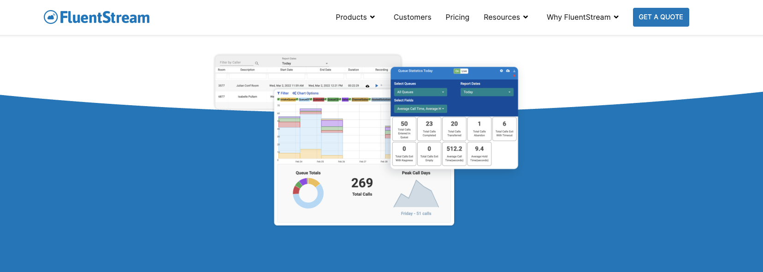Switch the On Live toggle
This screenshot has height=272, width=763.
click(x=461, y=71)
